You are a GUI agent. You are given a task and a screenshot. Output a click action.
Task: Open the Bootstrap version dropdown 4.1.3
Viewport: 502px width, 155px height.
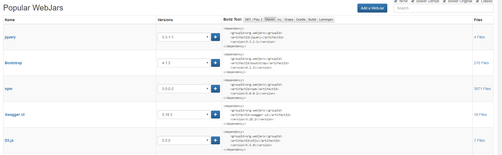coord(184,63)
